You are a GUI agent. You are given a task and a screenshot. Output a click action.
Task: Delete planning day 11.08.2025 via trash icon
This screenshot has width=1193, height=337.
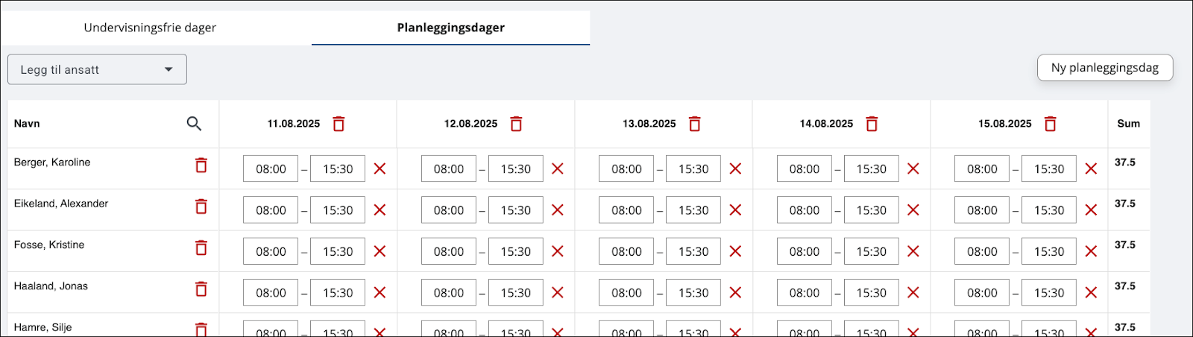click(339, 124)
